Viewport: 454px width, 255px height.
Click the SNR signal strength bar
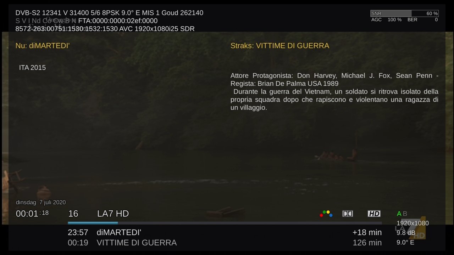(x=404, y=13)
